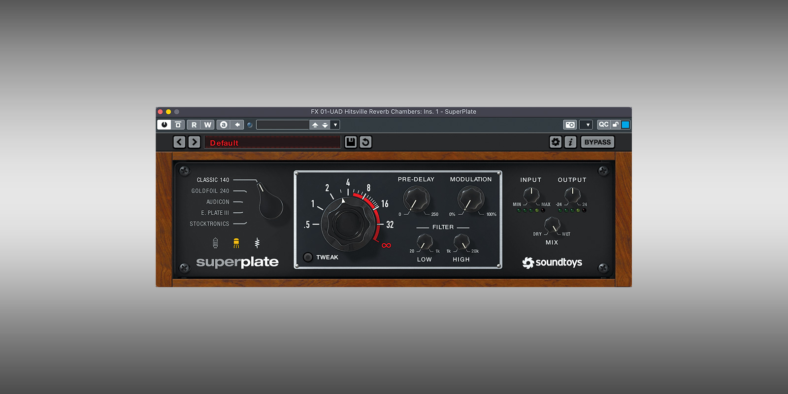The width and height of the screenshot is (788, 394).
Task: Click the INPUT level knob
Action: [531, 196]
